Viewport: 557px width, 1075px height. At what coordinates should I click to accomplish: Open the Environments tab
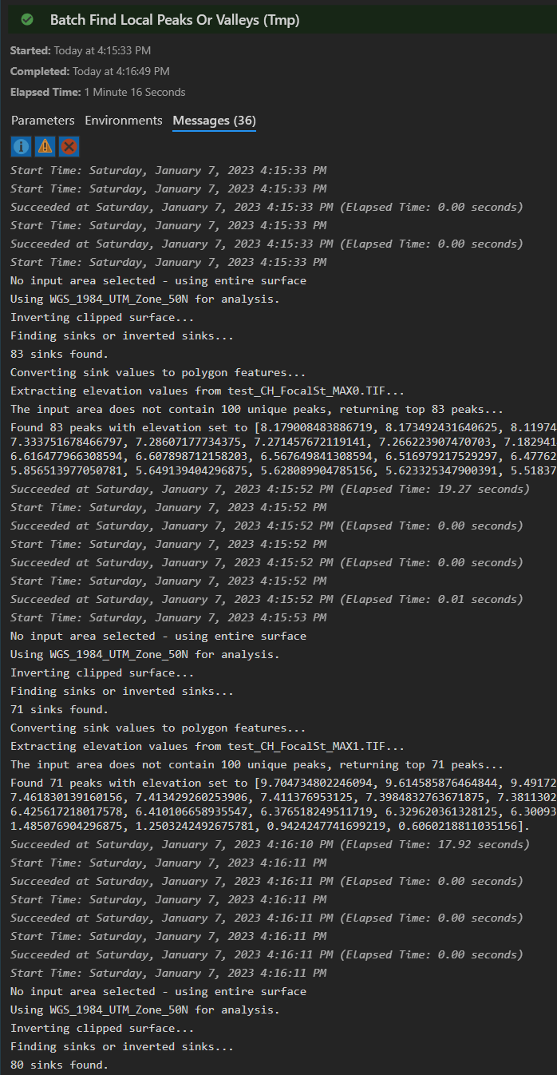(x=124, y=121)
